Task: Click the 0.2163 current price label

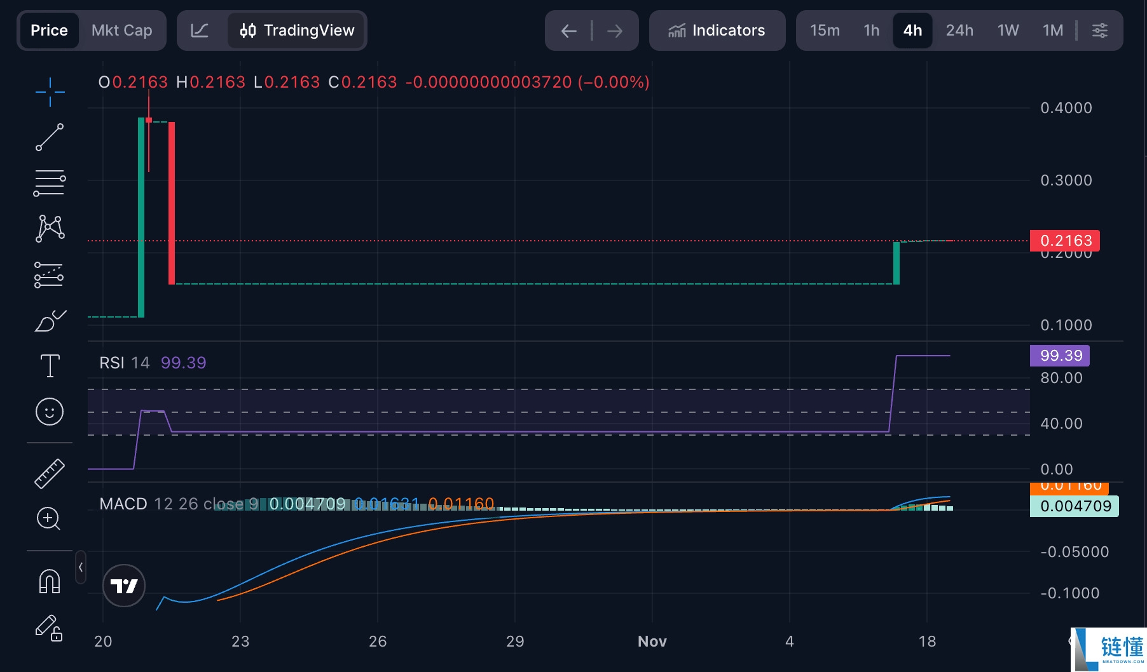Action: [1065, 241]
